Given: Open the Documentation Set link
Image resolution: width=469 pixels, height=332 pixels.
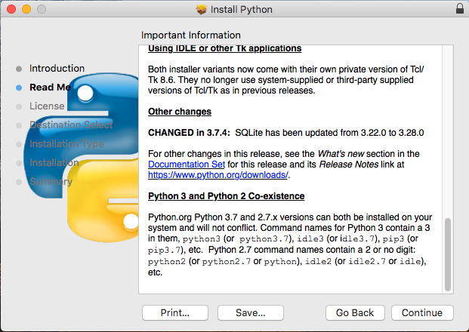Looking at the screenshot, I should 187,164.
